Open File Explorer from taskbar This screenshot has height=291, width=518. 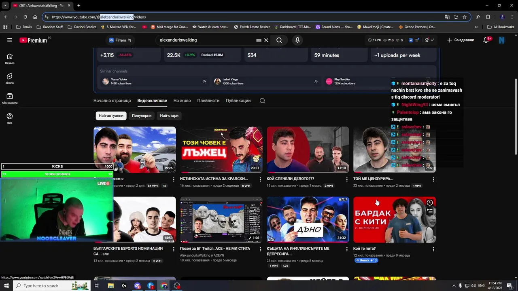110,286
